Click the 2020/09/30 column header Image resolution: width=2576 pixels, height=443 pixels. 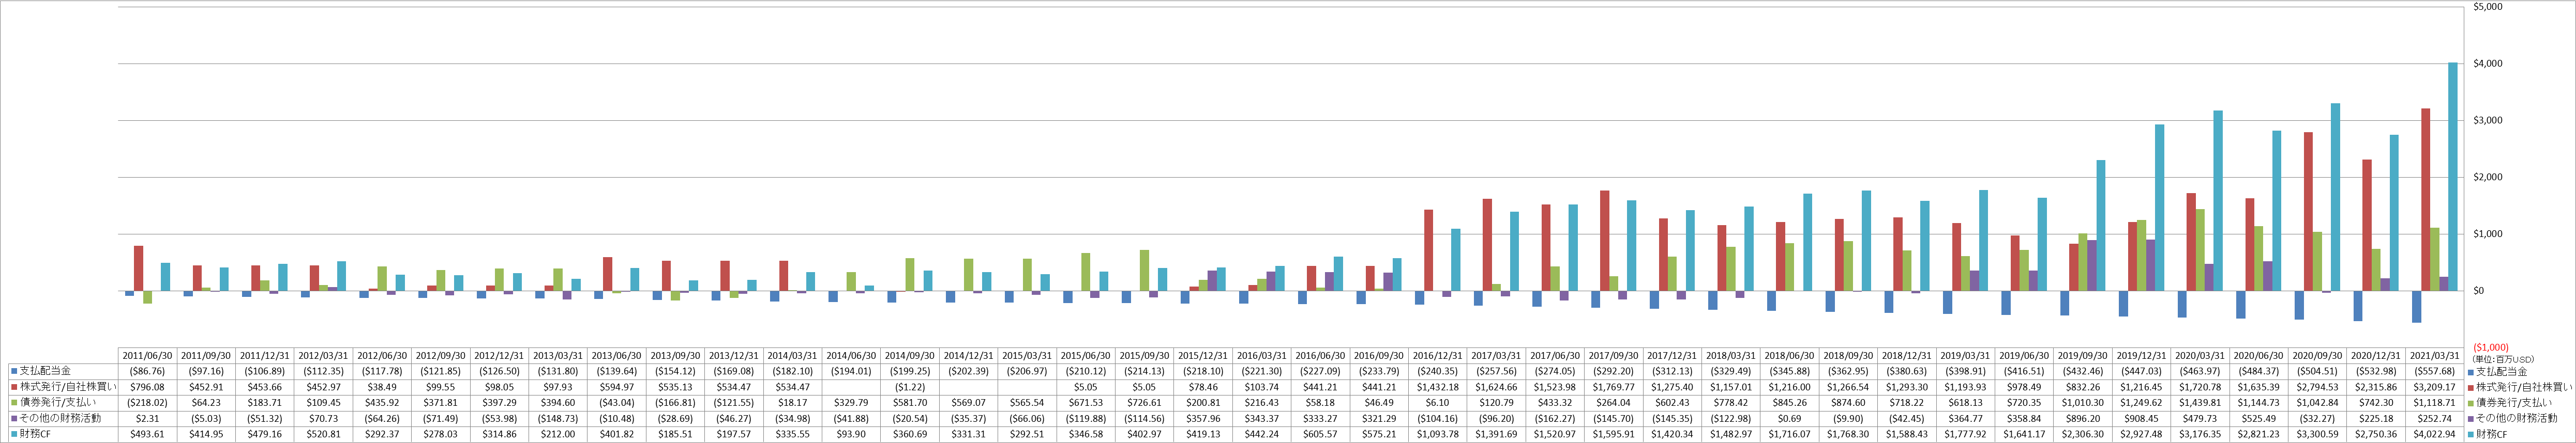pyautogui.click(x=2316, y=355)
